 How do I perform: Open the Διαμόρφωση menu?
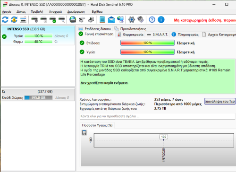76,12
